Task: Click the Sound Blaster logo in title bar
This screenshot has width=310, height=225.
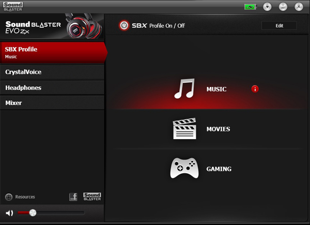Action: coord(13,7)
